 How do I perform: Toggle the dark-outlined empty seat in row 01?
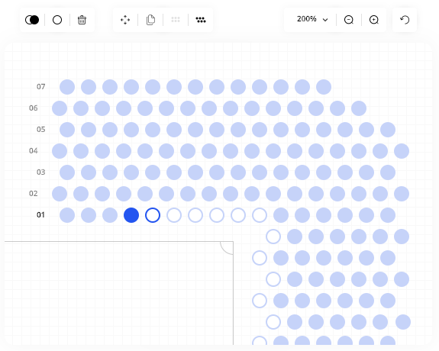[153, 215]
